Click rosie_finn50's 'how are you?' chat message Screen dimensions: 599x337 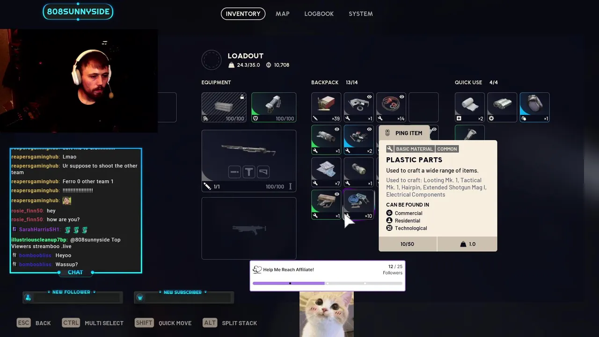63,220
